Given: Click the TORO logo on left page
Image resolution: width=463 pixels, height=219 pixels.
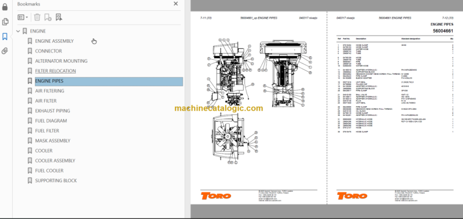Looking at the screenshot, I should (x=216, y=195).
